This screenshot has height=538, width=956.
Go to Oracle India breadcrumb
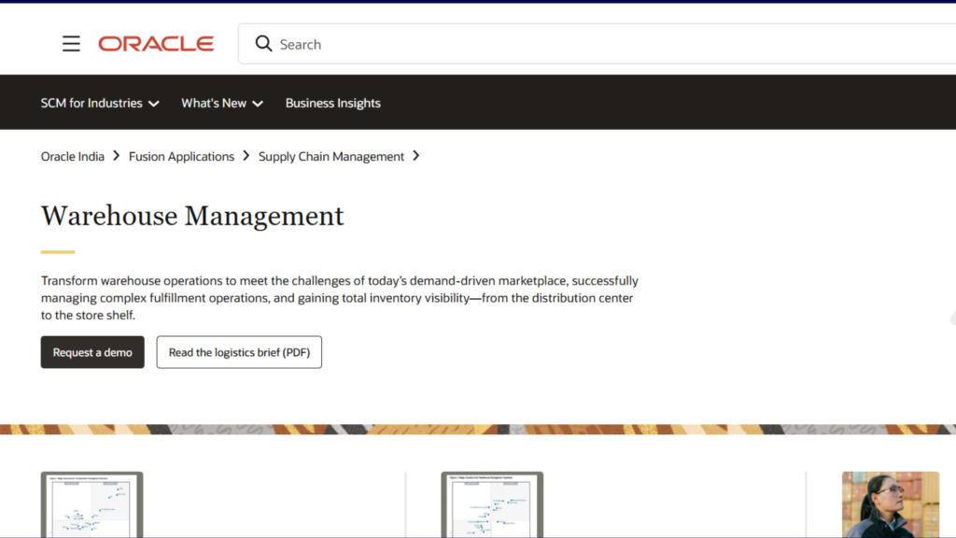click(x=73, y=157)
